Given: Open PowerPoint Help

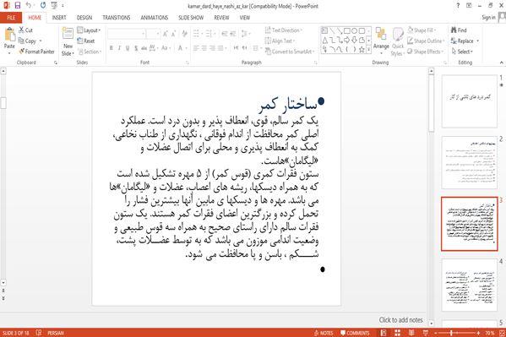Looking at the screenshot, I should coord(458,5).
